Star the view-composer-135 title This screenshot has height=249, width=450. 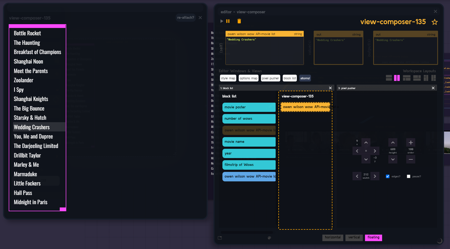(x=435, y=22)
